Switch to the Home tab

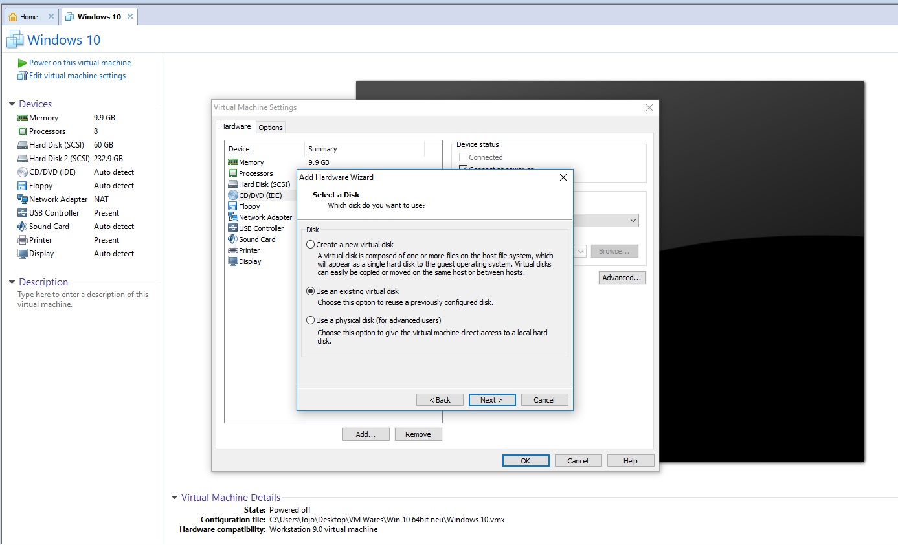click(x=29, y=17)
